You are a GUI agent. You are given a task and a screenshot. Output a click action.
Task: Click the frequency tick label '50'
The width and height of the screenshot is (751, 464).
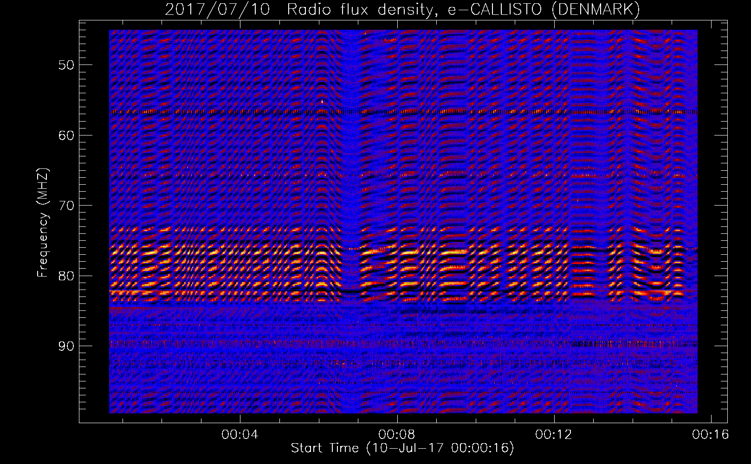tap(66, 65)
